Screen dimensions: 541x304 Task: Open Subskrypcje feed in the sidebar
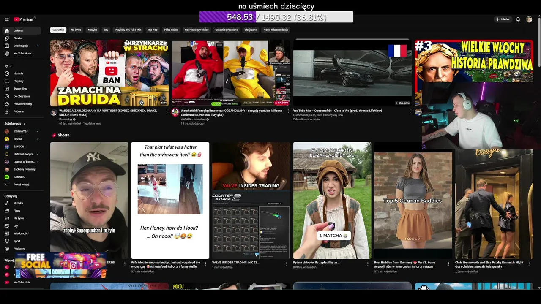pyautogui.click(x=21, y=46)
